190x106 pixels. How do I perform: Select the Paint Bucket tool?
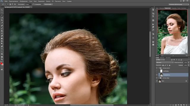(2, 39)
